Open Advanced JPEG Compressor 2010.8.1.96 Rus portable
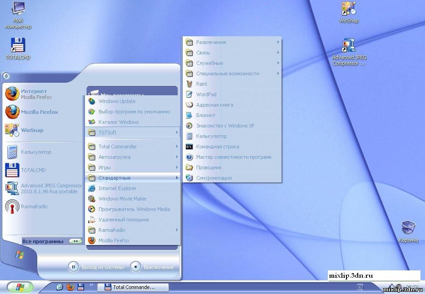425x294 pixels. coord(44,188)
